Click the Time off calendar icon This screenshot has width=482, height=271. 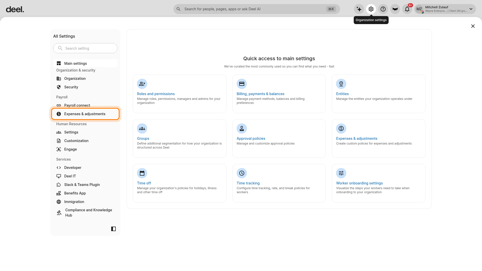pos(142,173)
